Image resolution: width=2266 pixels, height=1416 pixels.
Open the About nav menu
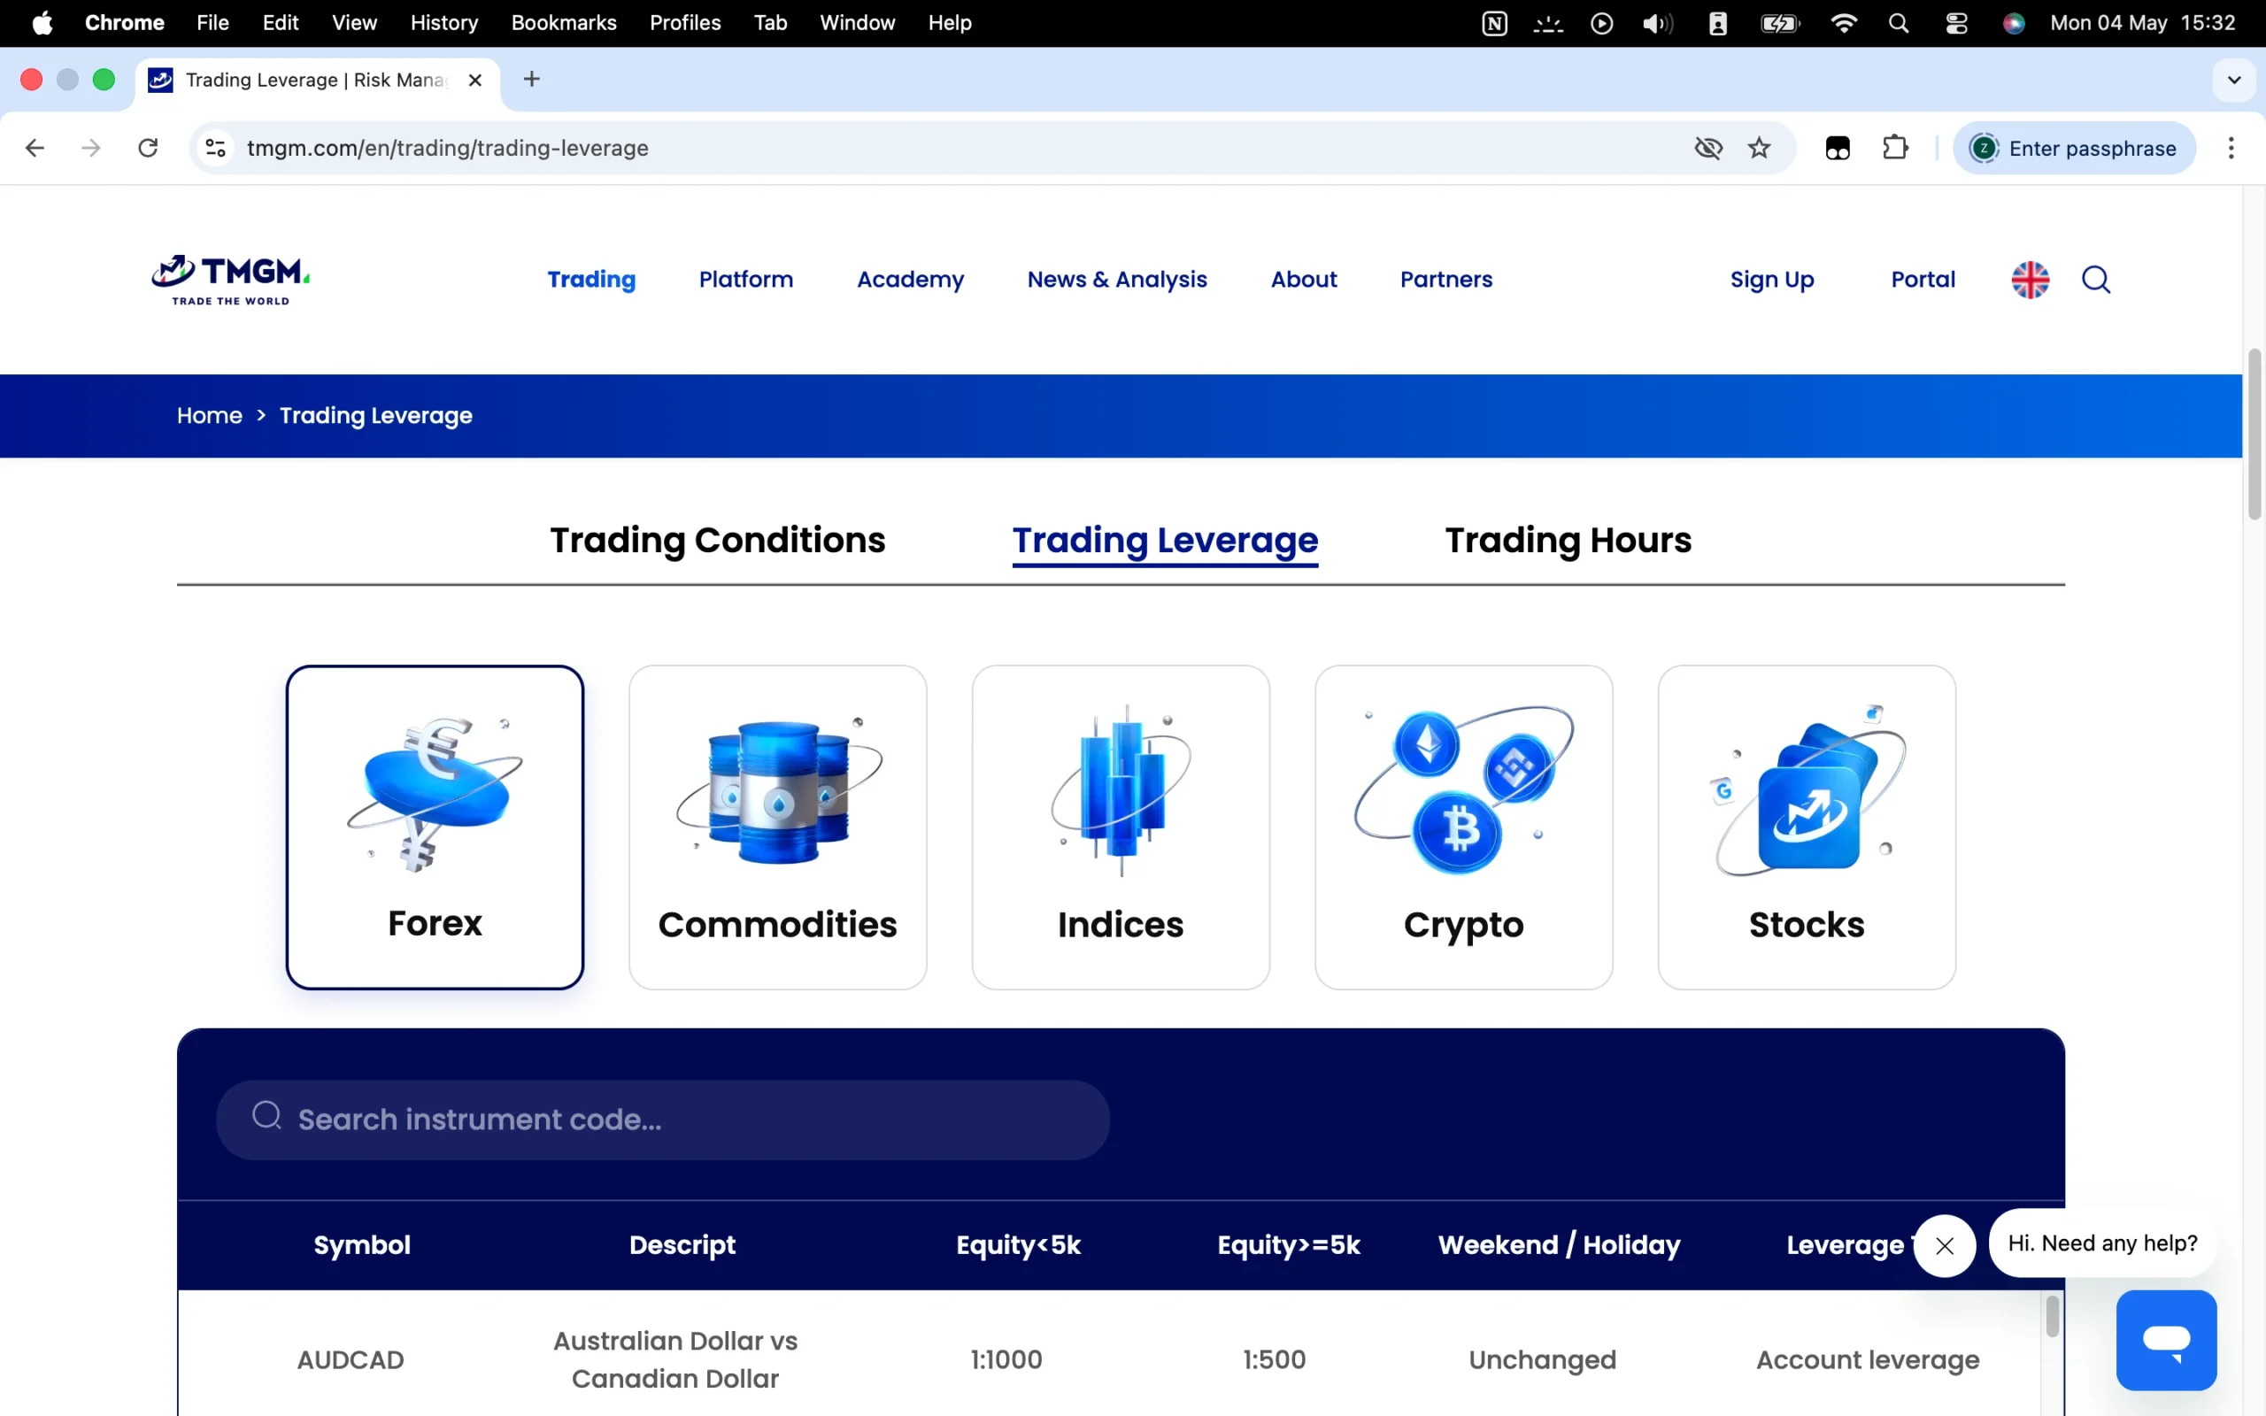(x=1304, y=280)
